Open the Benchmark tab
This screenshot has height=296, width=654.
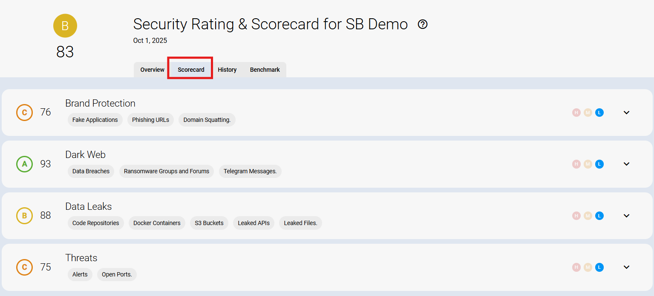[x=265, y=70]
